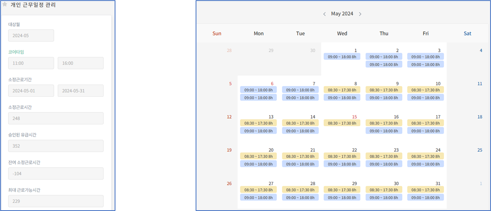Click the Sun column header
The image size is (491, 211).
[x=217, y=33]
